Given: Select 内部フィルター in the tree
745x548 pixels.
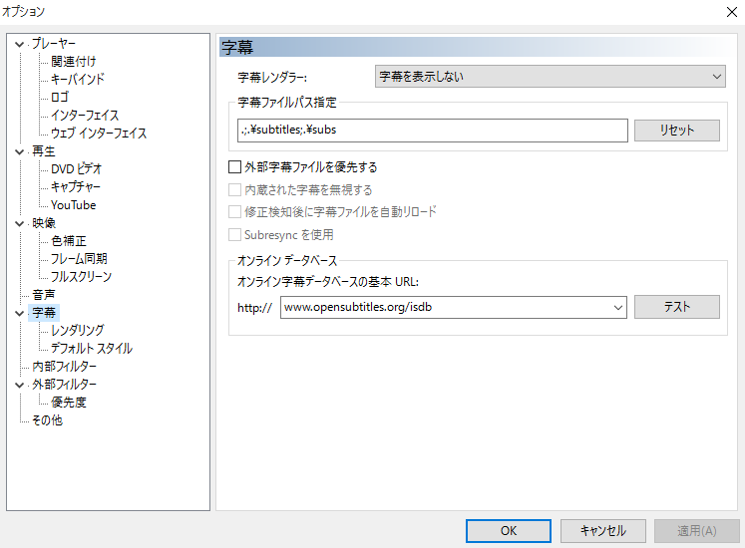Looking at the screenshot, I should (x=64, y=367).
